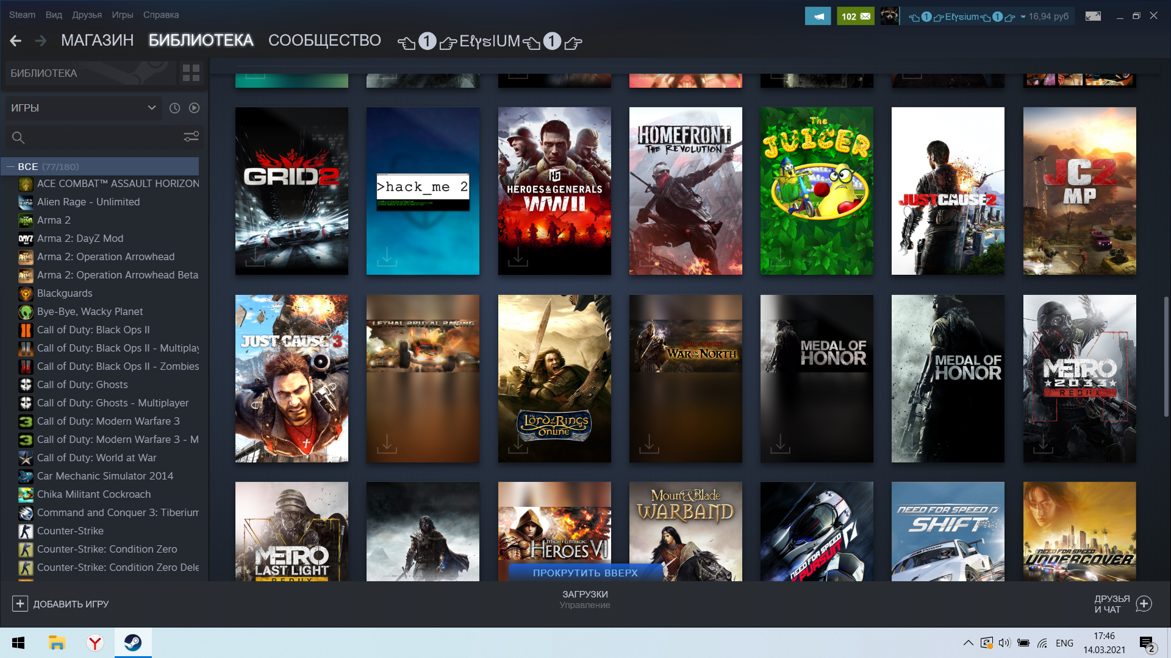Open Windows Start menu

[18, 643]
